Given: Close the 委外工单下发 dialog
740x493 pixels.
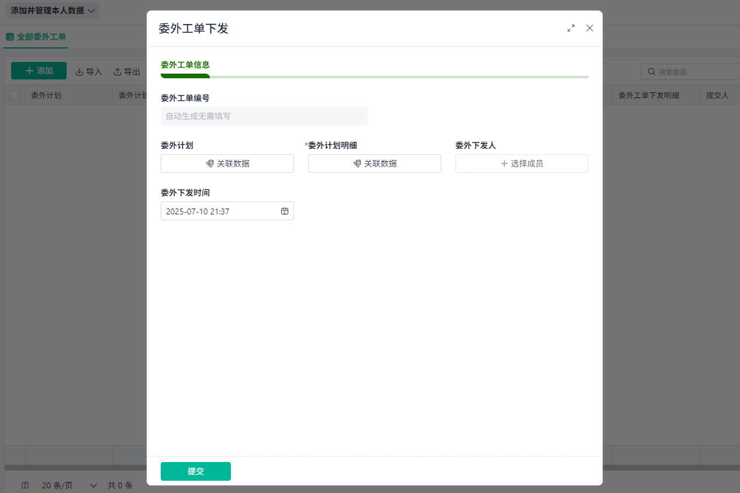Looking at the screenshot, I should coord(590,28).
